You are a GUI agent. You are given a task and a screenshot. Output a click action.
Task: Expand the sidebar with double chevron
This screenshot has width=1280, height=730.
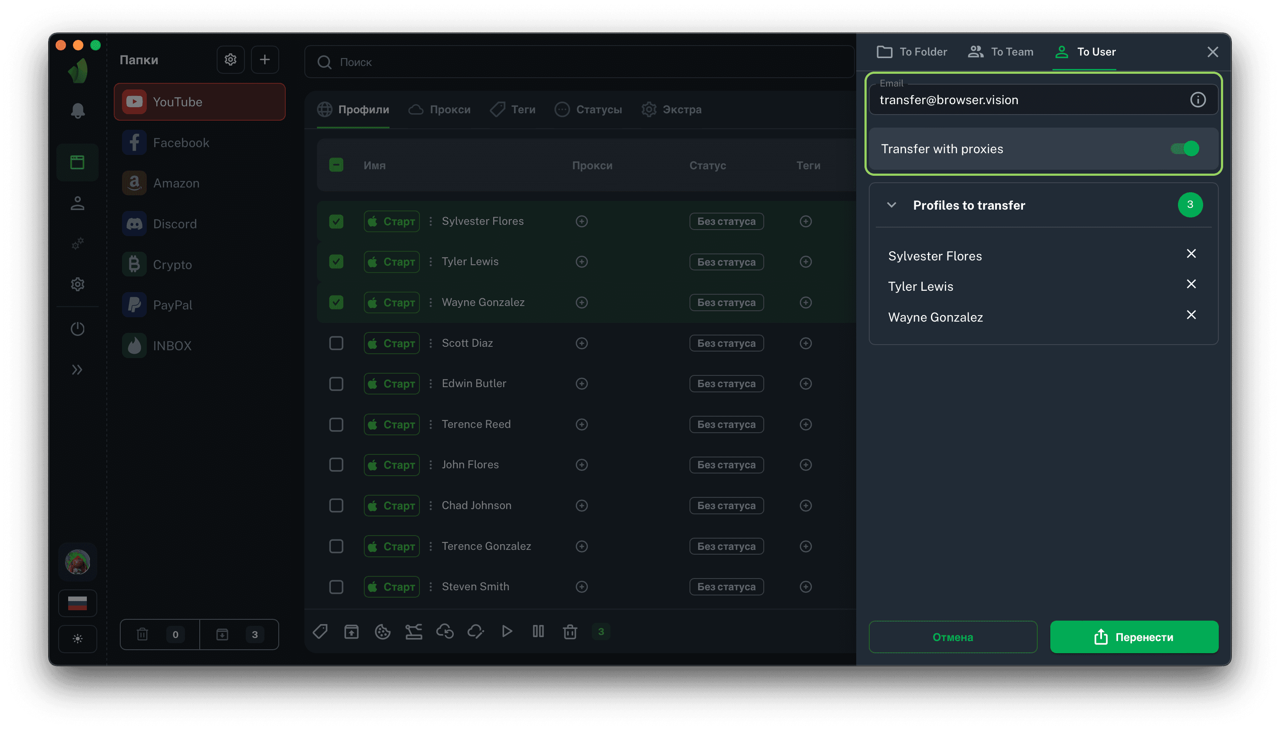pos(77,370)
